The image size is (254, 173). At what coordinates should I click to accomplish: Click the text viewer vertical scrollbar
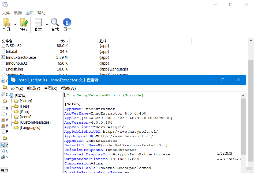pos(243,125)
